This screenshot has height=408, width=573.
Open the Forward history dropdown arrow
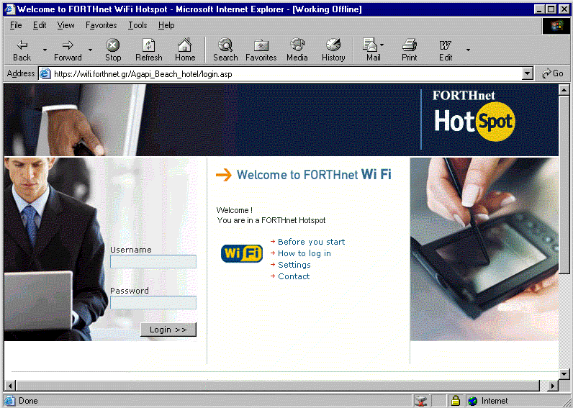pos(90,50)
